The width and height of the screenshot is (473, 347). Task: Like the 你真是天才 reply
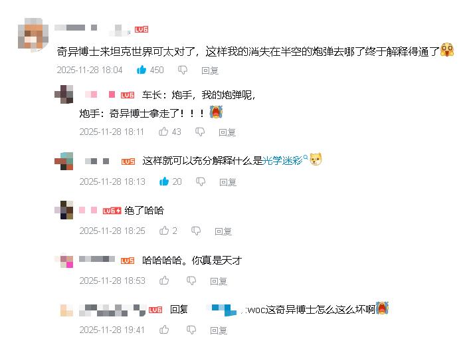164,281
